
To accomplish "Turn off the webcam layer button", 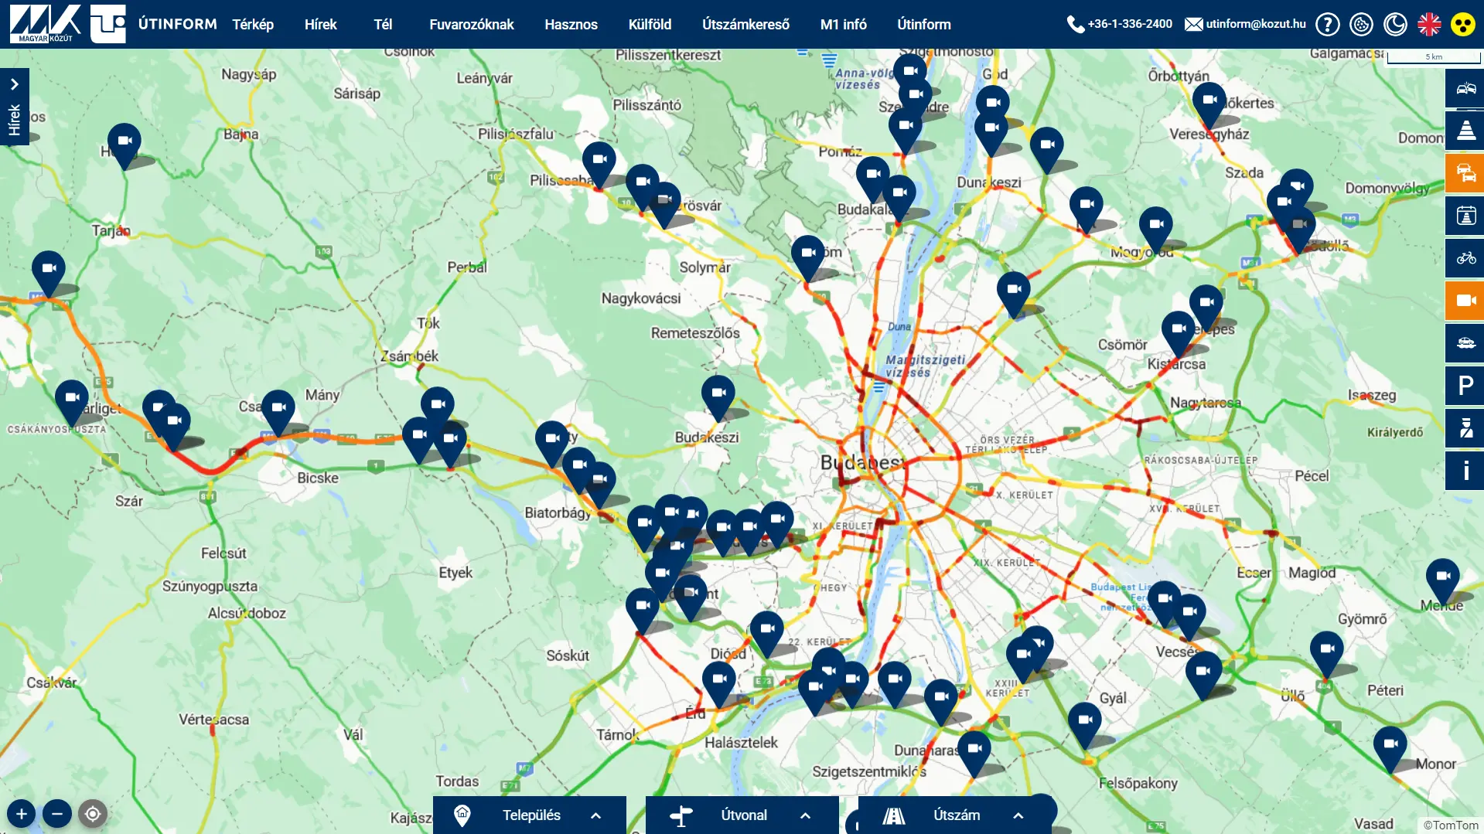I will (1465, 301).
